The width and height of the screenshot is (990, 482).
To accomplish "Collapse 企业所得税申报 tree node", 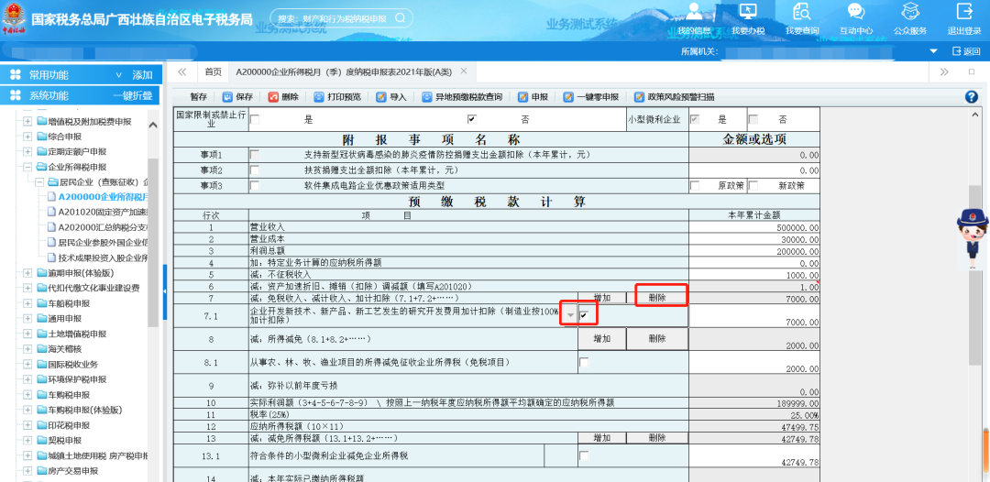I will point(27,167).
